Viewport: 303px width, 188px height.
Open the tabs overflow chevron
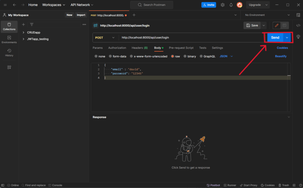236,15
